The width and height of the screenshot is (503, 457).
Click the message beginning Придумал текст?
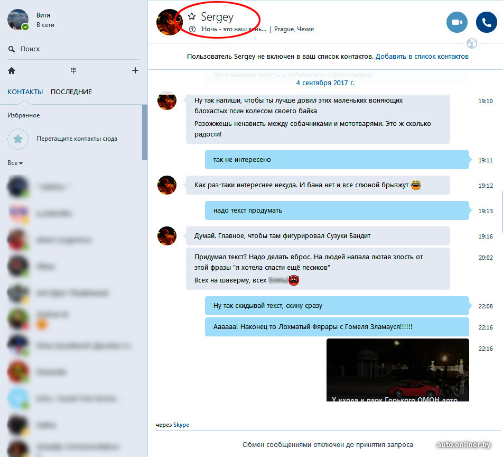(318, 269)
